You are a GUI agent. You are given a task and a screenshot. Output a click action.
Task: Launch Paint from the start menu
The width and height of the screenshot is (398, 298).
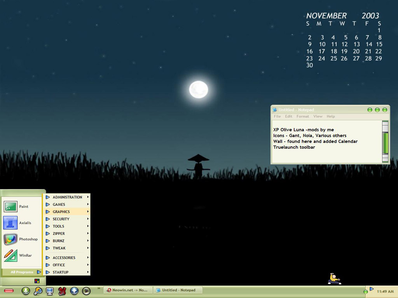(17, 207)
